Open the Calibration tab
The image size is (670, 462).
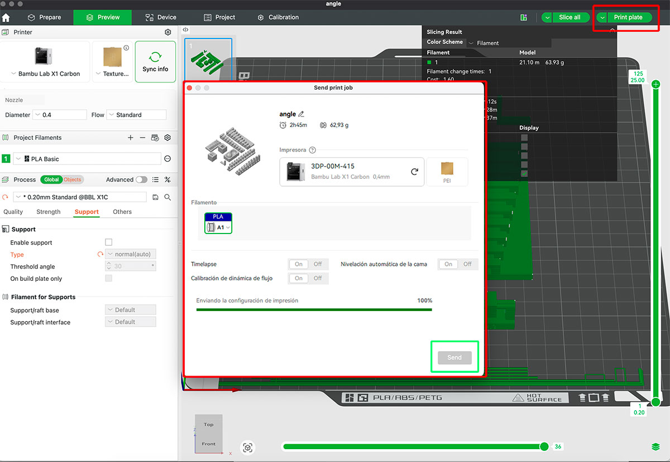(x=278, y=17)
